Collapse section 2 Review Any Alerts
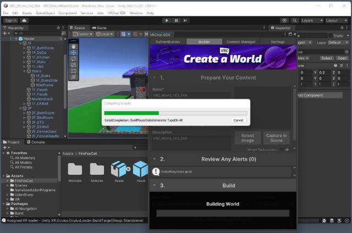The height and width of the screenshot is (233, 352). [x=155, y=159]
